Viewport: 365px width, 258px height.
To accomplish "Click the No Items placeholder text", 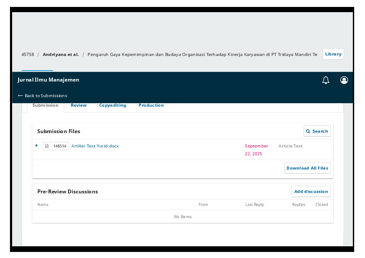I will coord(183,216).
